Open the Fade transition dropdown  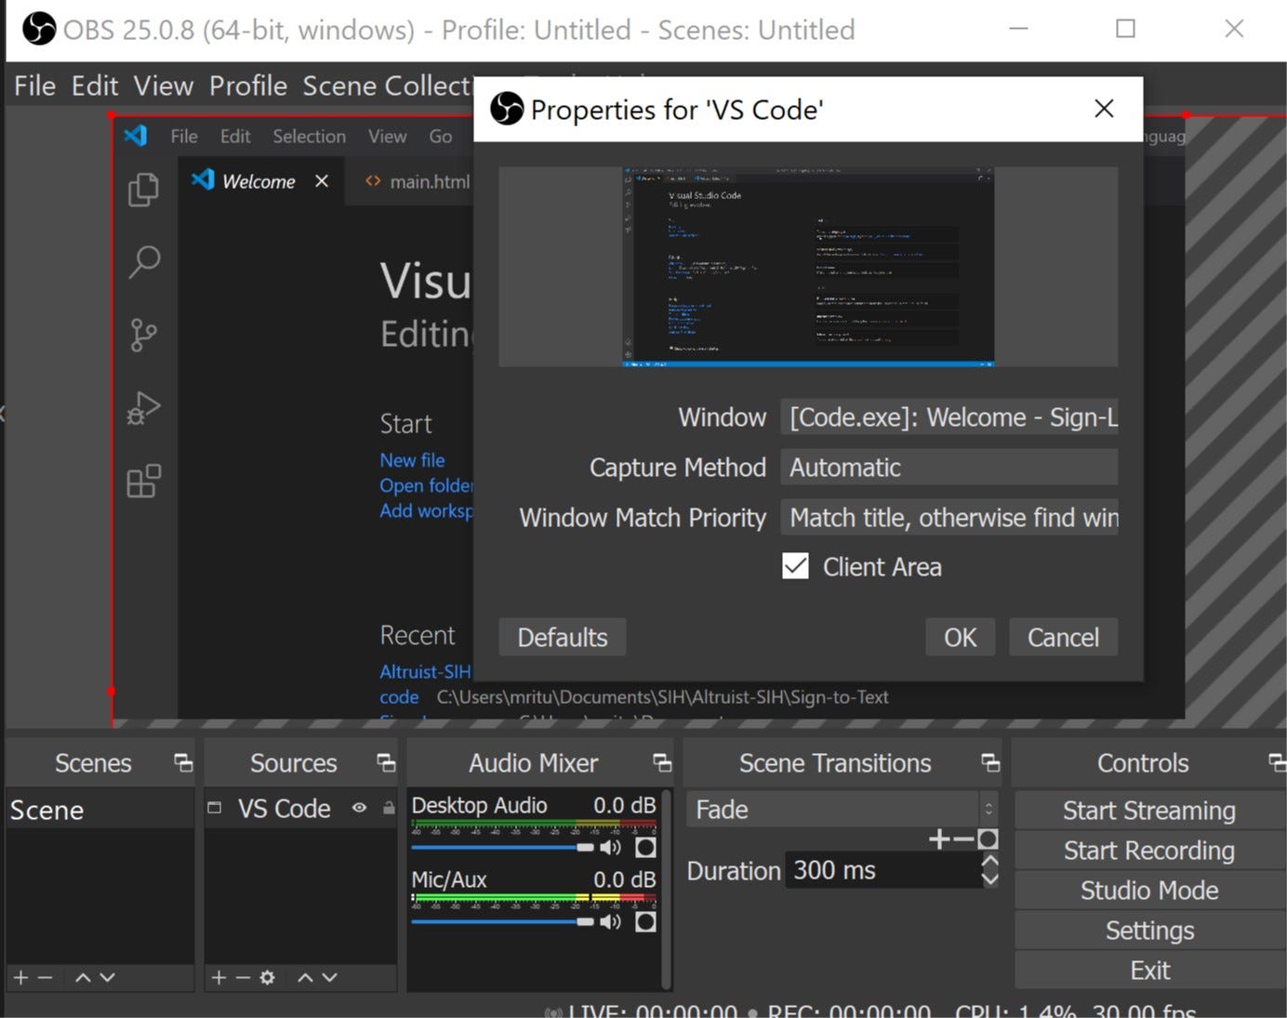click(x=844, y=810)
